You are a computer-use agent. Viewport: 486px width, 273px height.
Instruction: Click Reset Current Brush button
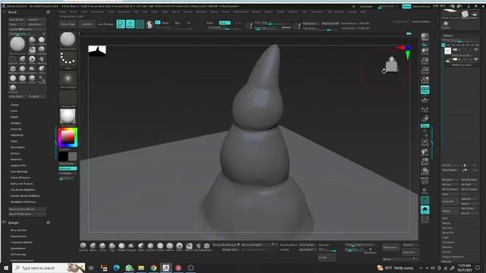[27, 209]
